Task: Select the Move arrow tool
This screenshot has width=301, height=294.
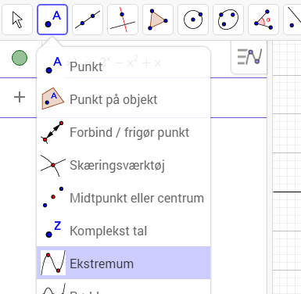Action: [x=17, y=20]
